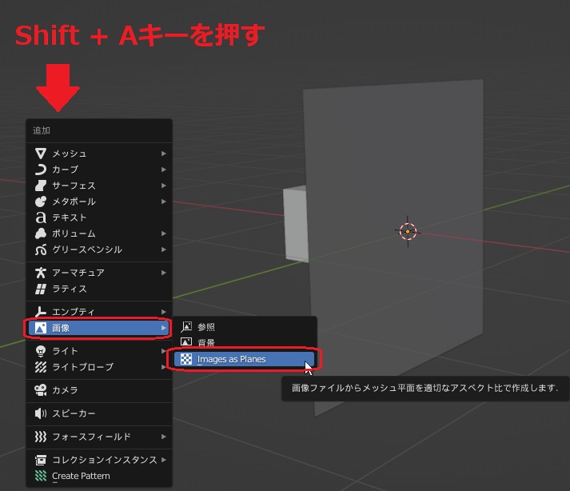Click the Armature figure icon
570x491 pixels.
point(41,273)
